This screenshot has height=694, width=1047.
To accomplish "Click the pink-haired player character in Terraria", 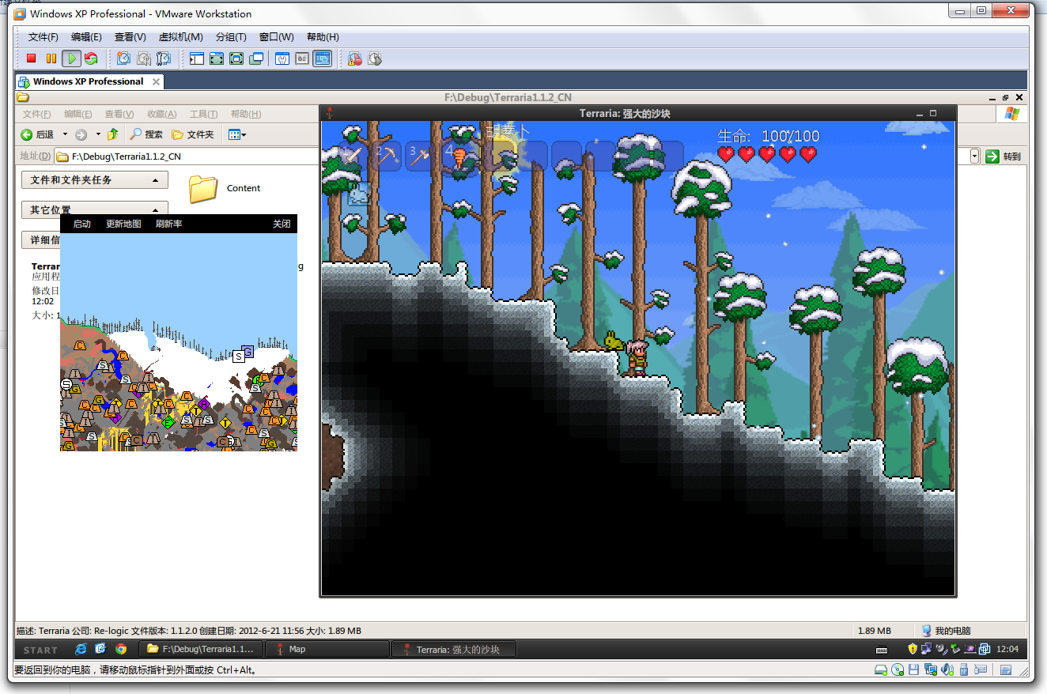I will pyautogui.click(x=637, y=357).
